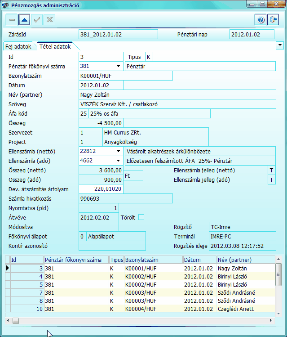Click the Pénztári nap date field
This screenshot has height=337, width=287.
pos(252,34)
